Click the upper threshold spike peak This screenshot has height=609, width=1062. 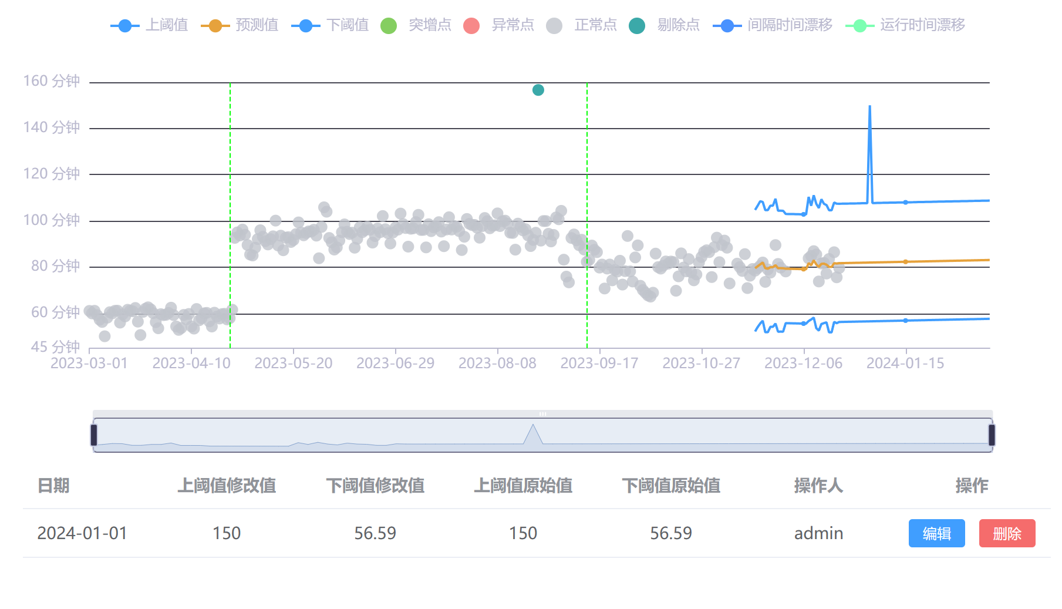pyautogui.click(x=869, y=107)
